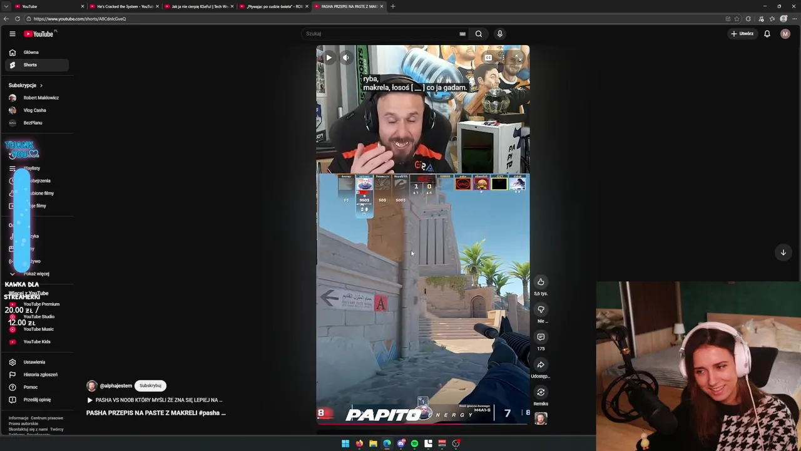This screenshot has width=801, height=451.
Task: Open browser profile avatar
Action: tap(783, 19)
